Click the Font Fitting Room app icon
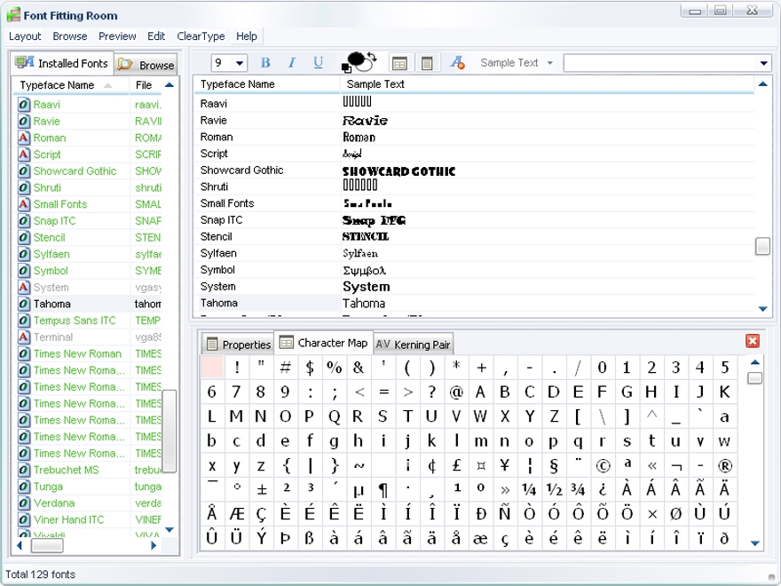This screenshot has width=781, height=586. (x=13, y=15)
